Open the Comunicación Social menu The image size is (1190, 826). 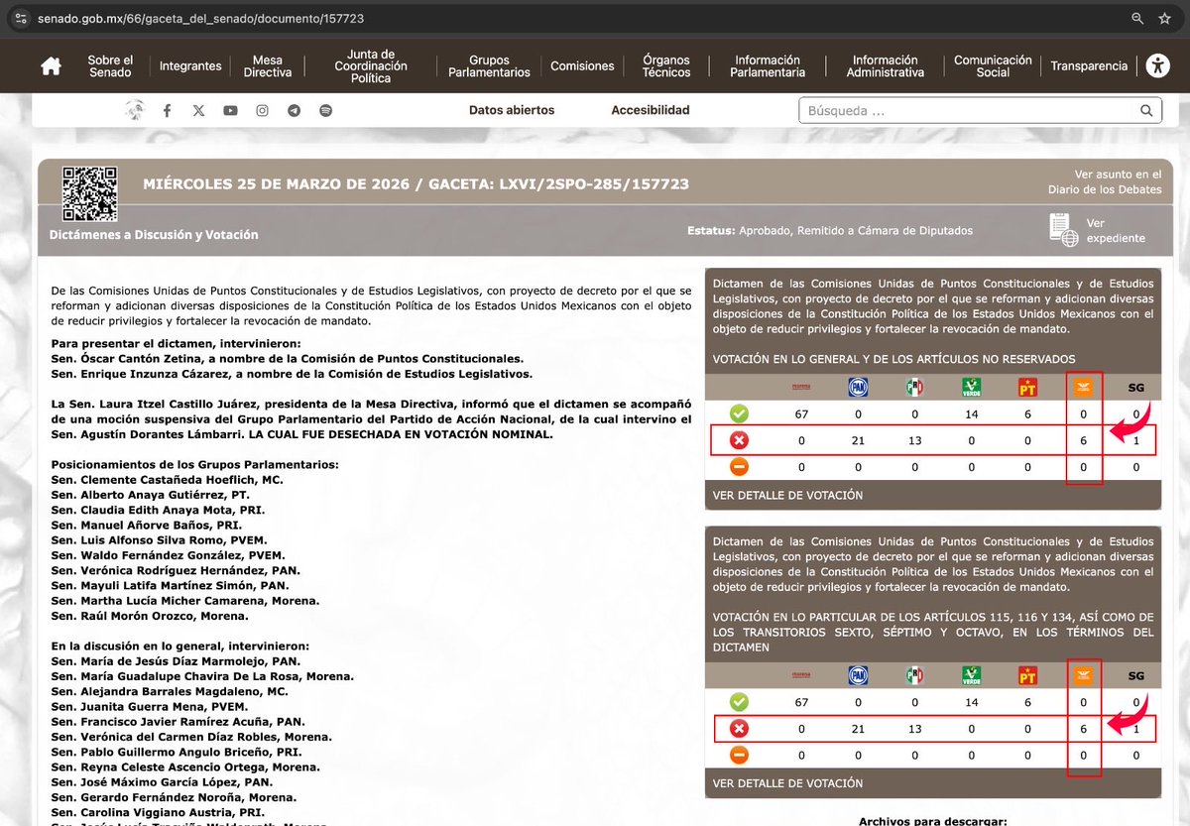pos(993,66)
